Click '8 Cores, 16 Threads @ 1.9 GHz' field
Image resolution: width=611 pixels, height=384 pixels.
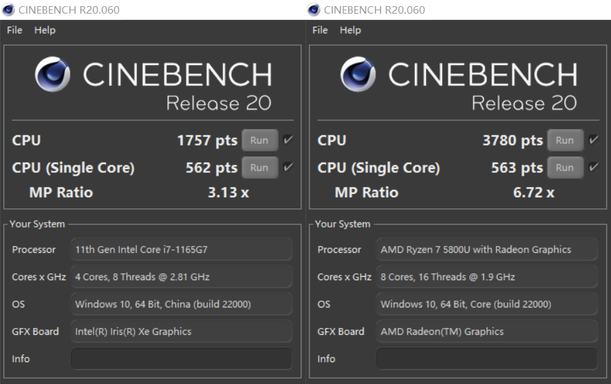pos(487,277)
